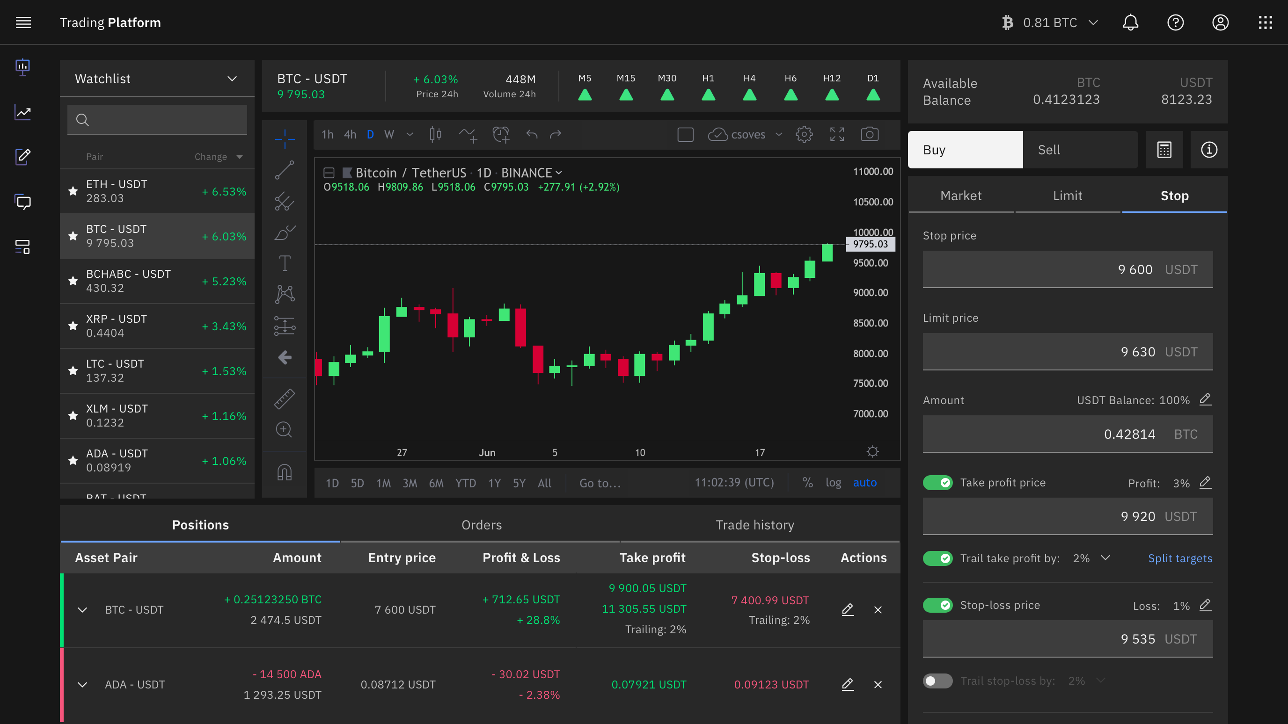Image resolution: width=1288 pixels, height=724 pixels.
Task: Open more timeframes chevron after W
Action: click(x=410, y=134)
